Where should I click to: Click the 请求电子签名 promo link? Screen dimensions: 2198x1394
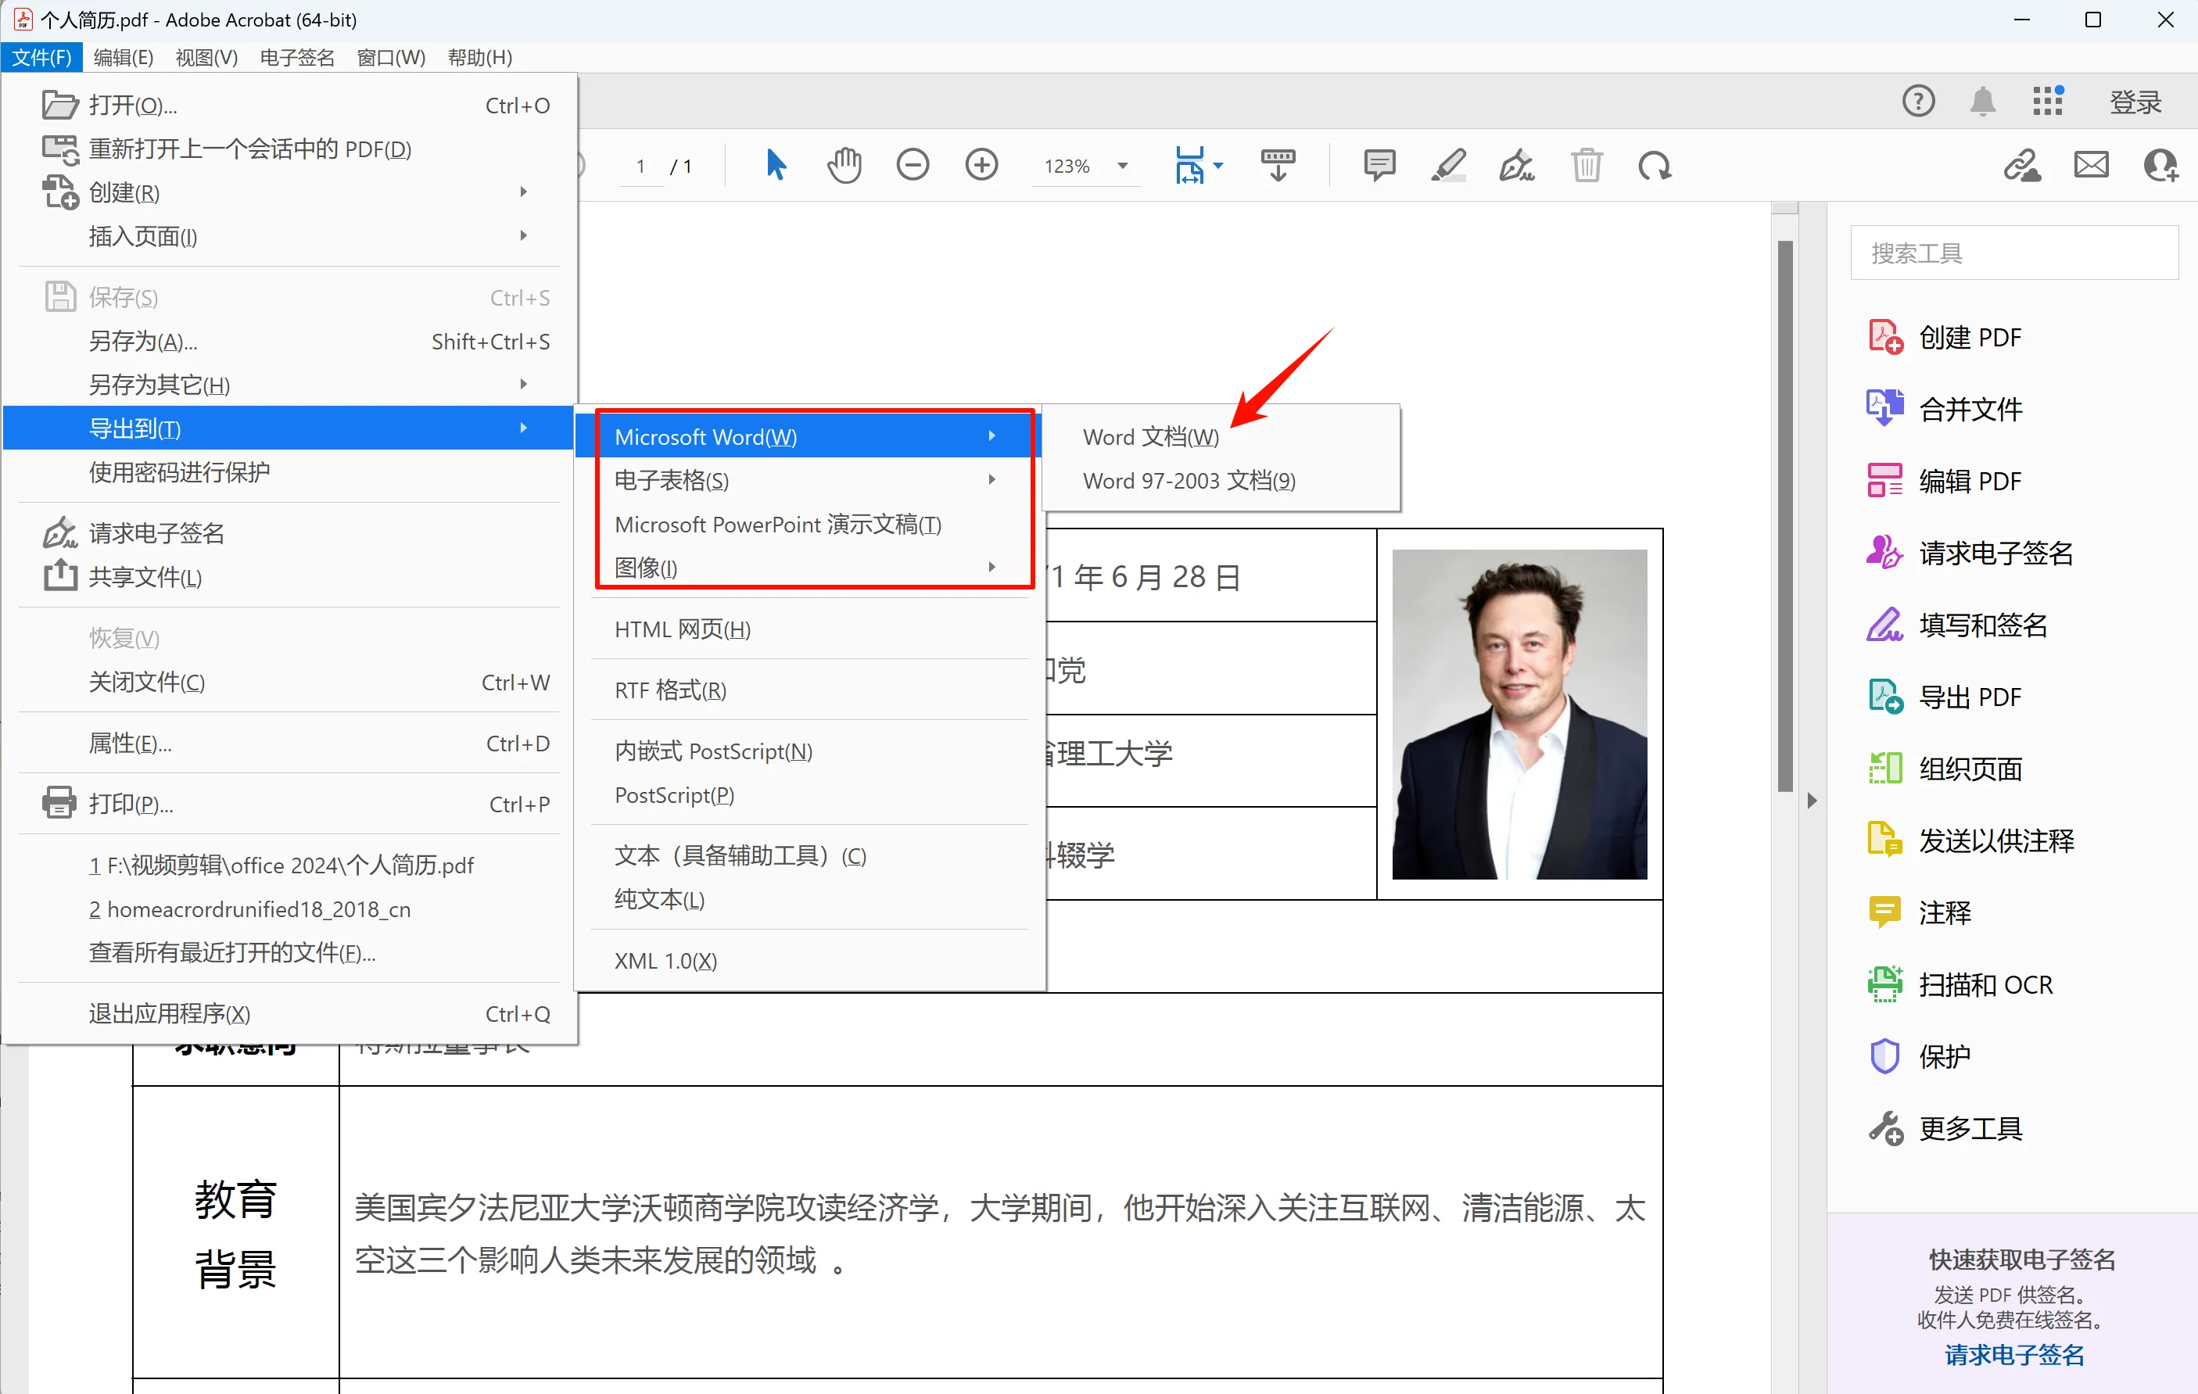click(2013, 1355)
